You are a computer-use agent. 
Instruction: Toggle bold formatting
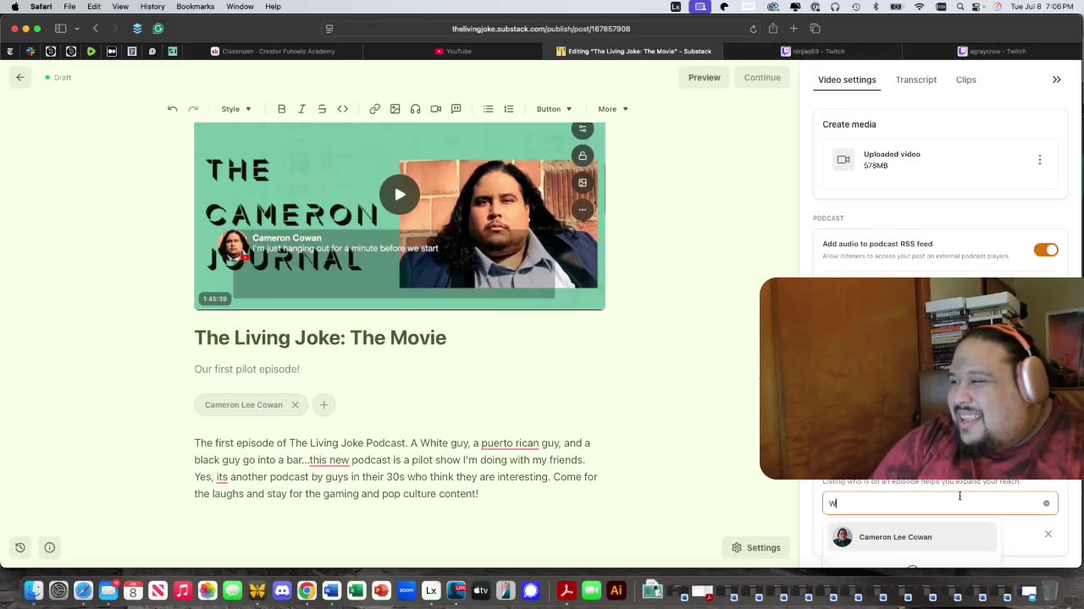[281, 109]
